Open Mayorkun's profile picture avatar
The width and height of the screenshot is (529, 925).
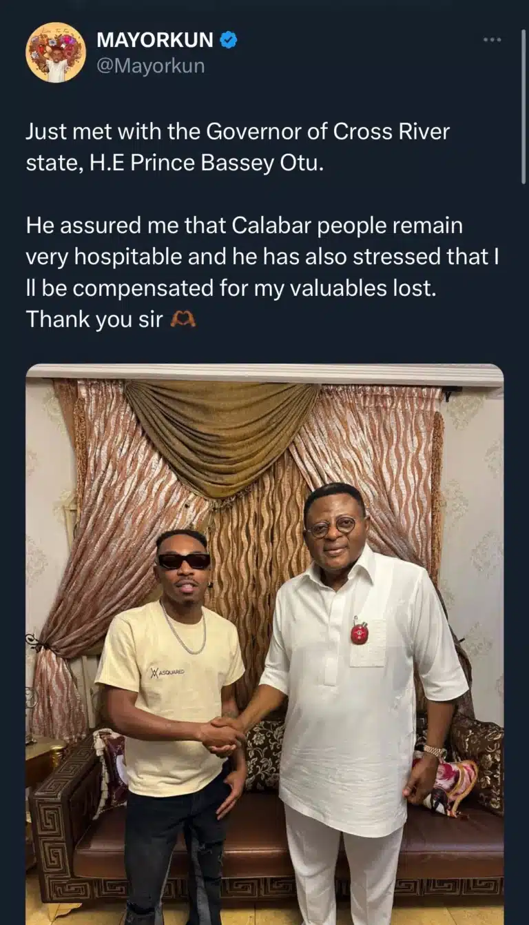[x=56, y=53]
